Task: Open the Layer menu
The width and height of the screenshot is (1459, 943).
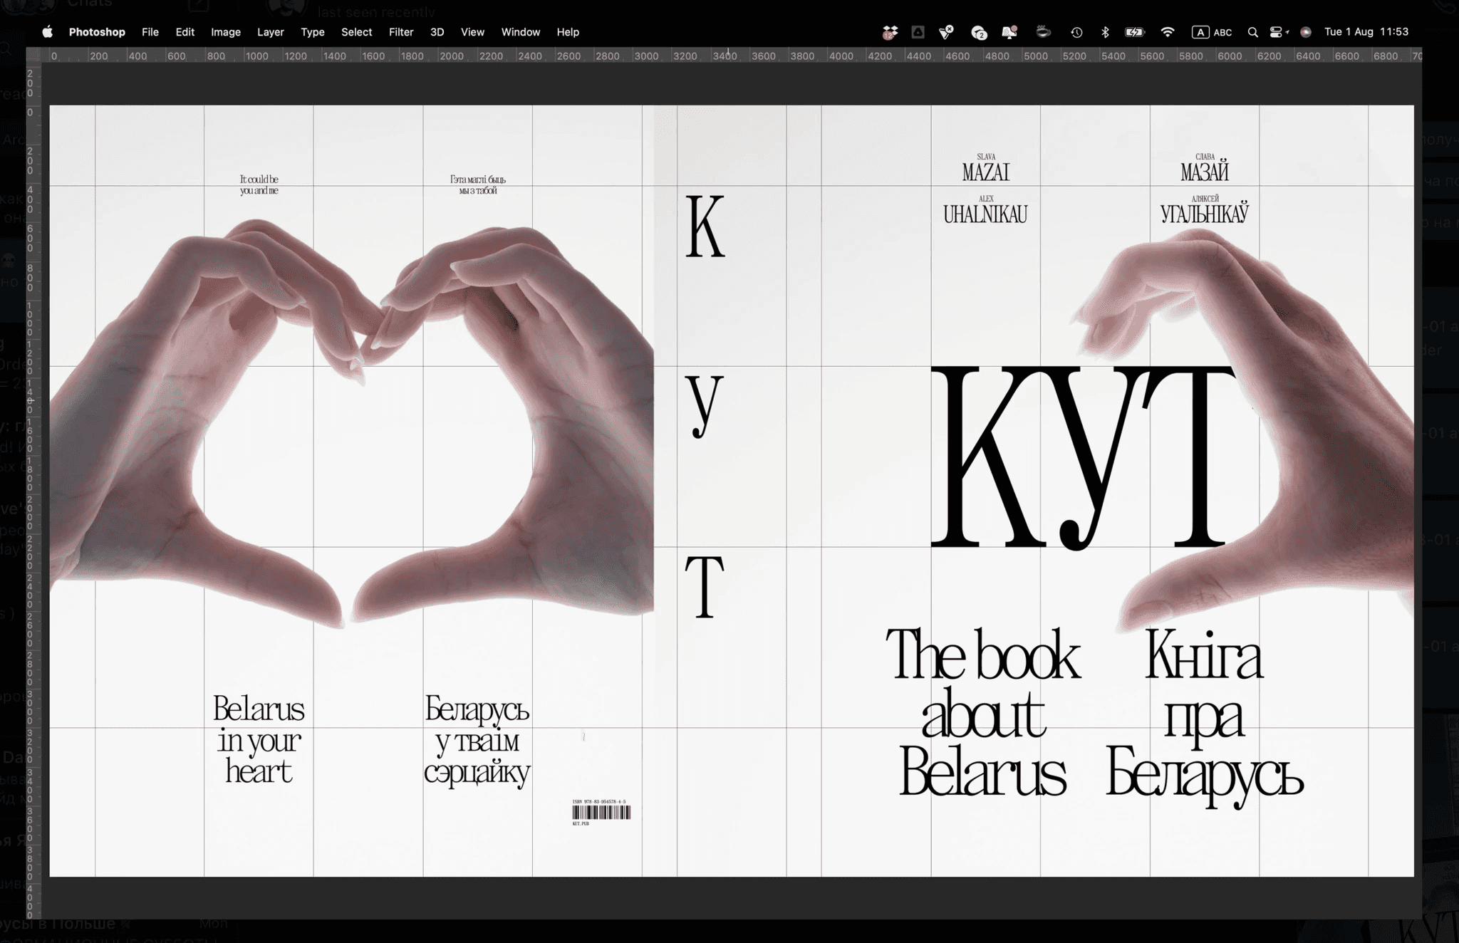Action: coord(270,32)
